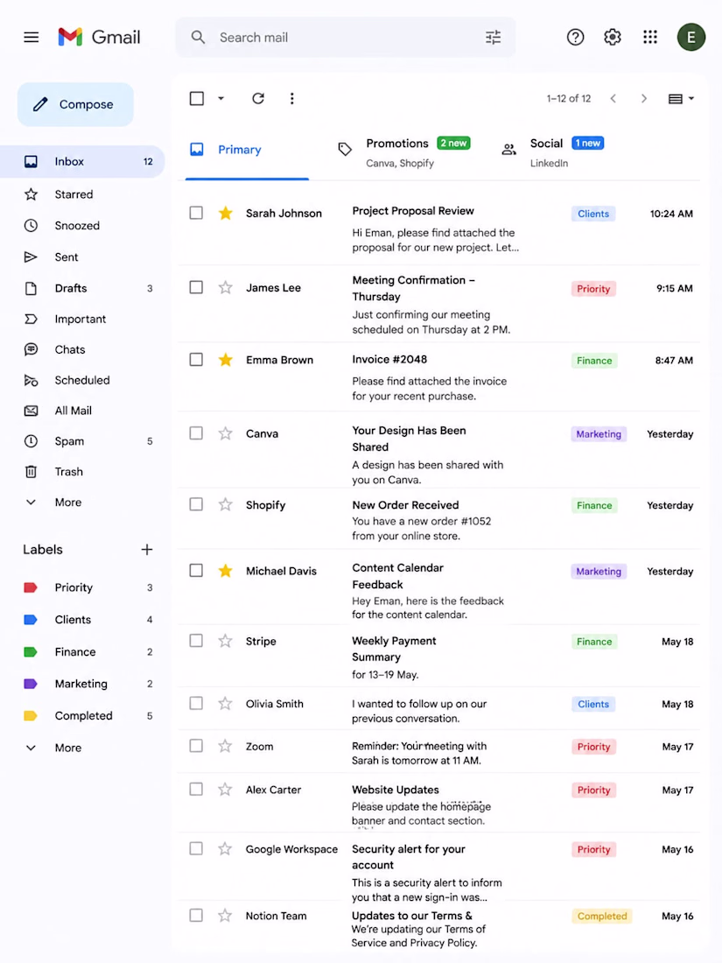Open the Important folder
This screenshot has width=722, height=963.
[x=82, y=320]
